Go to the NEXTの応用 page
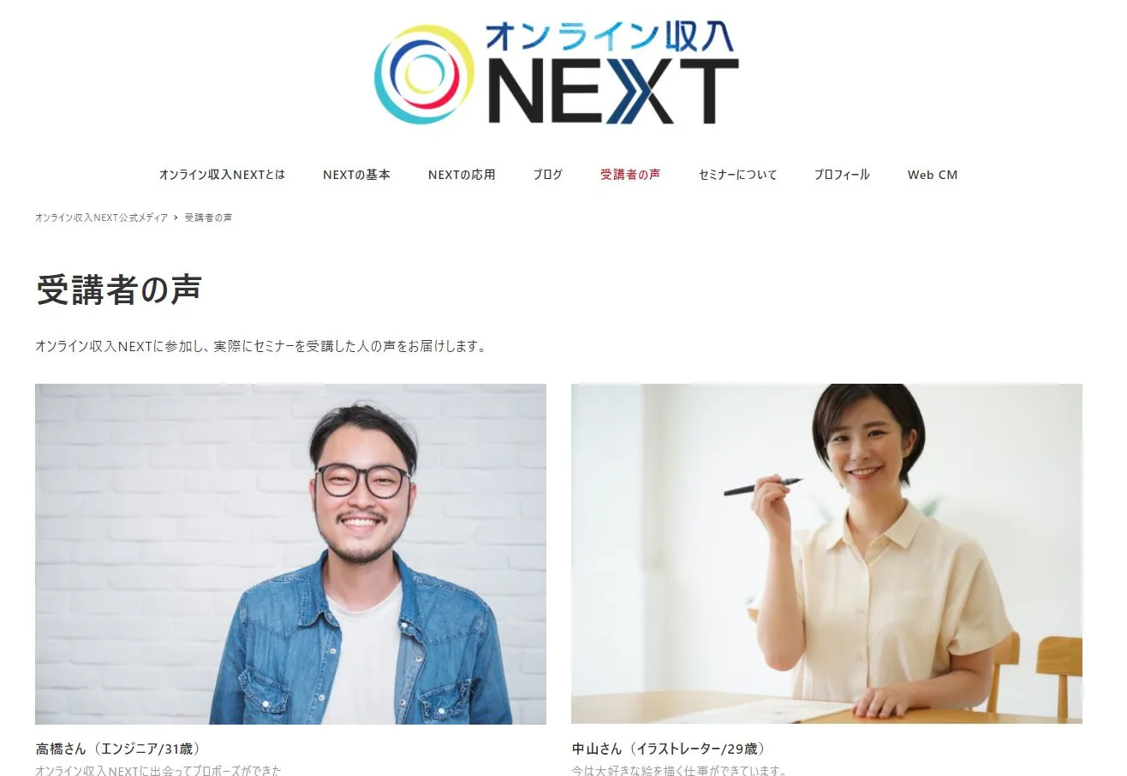The height and width of the screenshot is (776, 1127). (462, 175)
